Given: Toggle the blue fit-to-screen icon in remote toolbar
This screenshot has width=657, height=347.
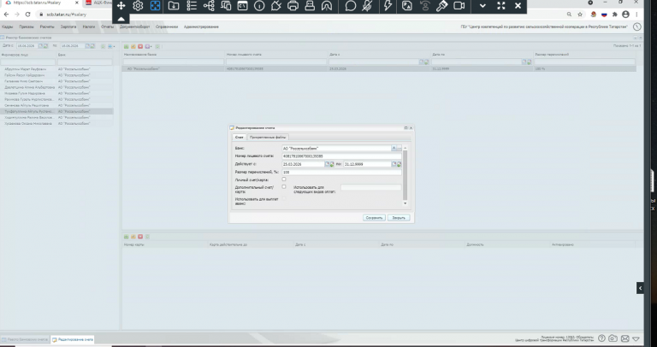Looking at the screenshot, I should [x=155, y=6].
